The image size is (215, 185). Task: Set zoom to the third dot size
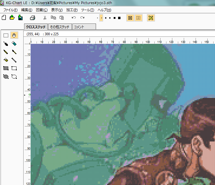pyautogui.click(x=106, y=18)
